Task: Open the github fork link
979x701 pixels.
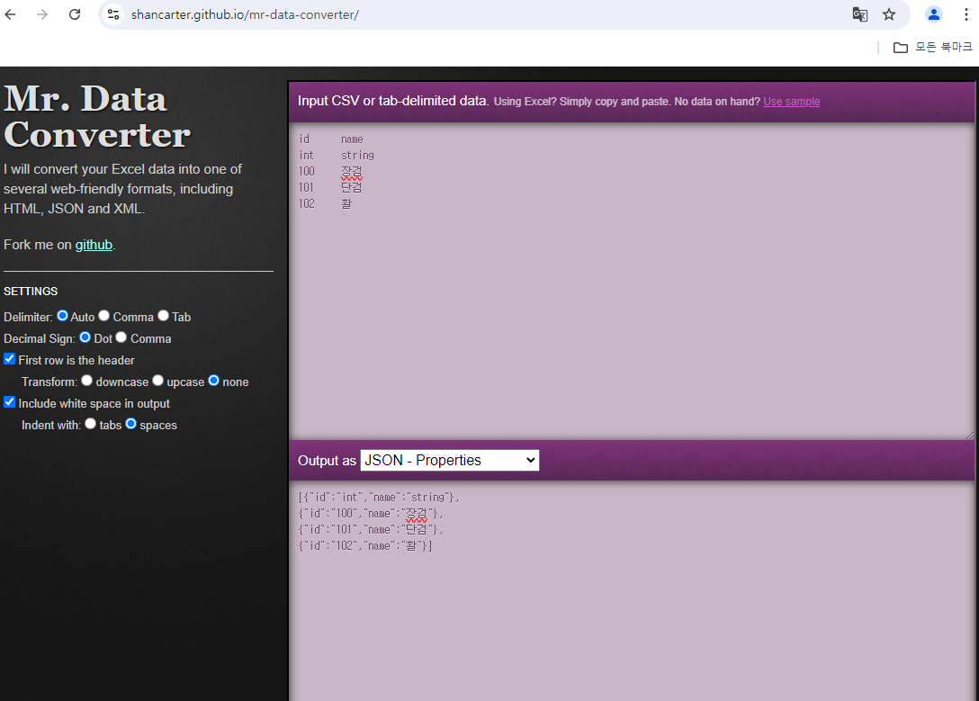Action: 94,245
